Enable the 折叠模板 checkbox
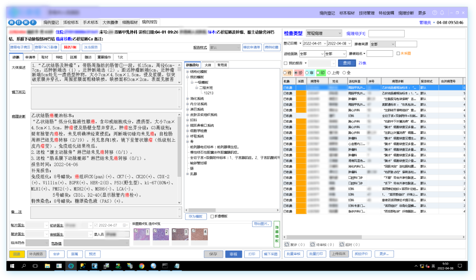 click(212, 217)
